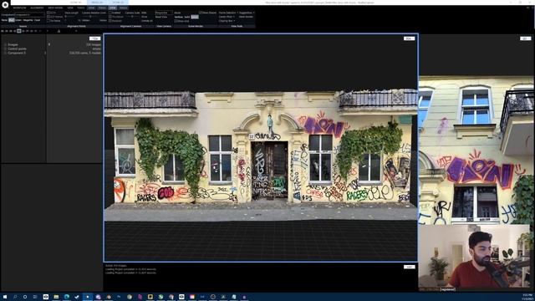
Task: Expand the Control points tree node
Action: (5, 48)
